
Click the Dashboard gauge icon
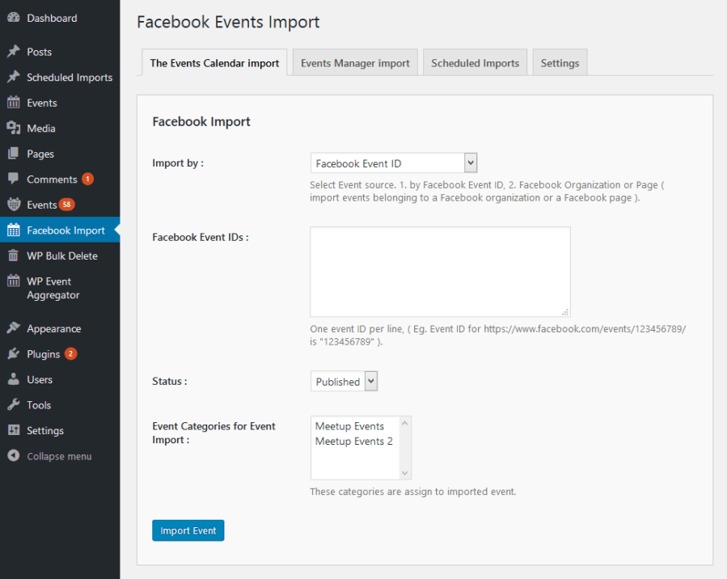pos(13,18)
